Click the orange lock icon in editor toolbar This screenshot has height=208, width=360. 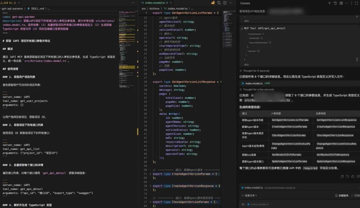coord(213,3)
